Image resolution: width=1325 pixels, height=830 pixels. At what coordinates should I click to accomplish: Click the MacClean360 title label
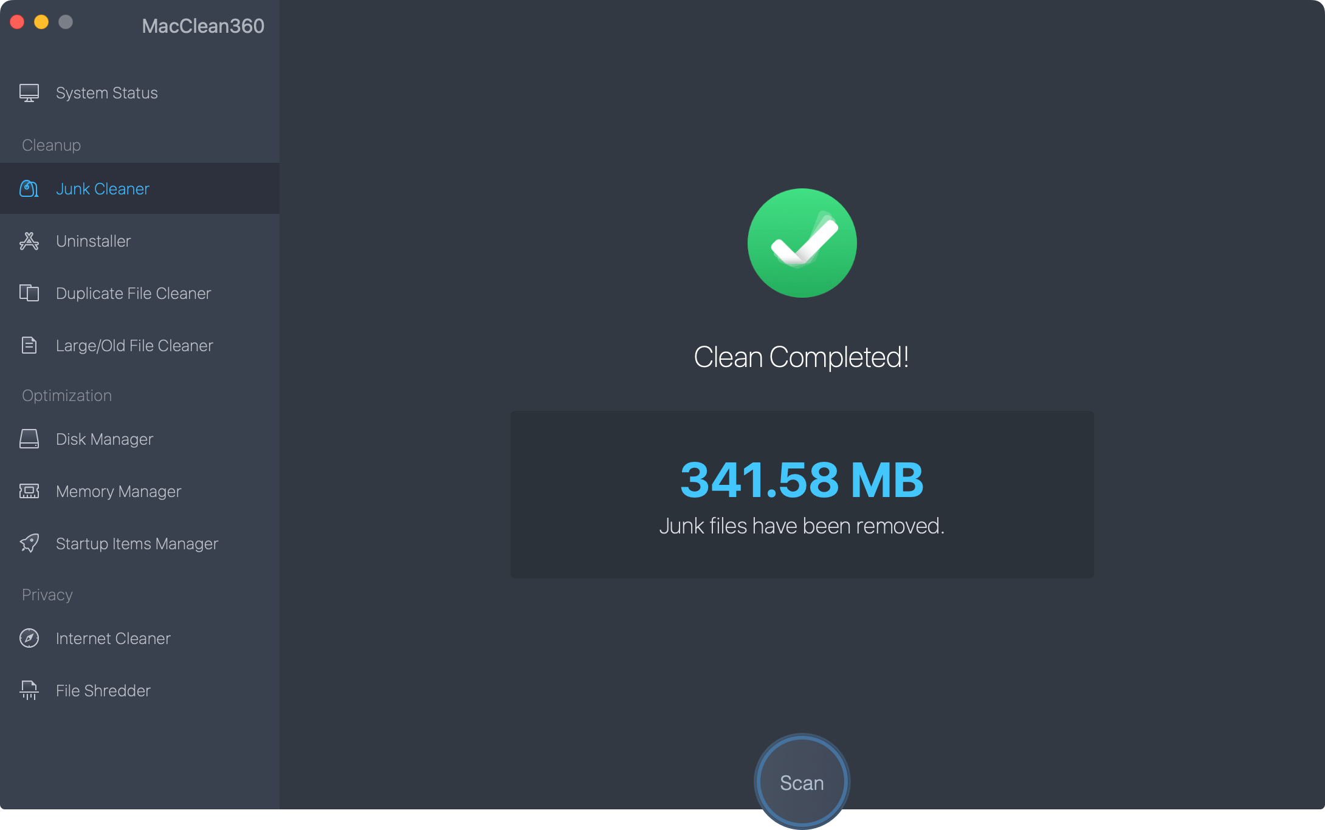203,26
